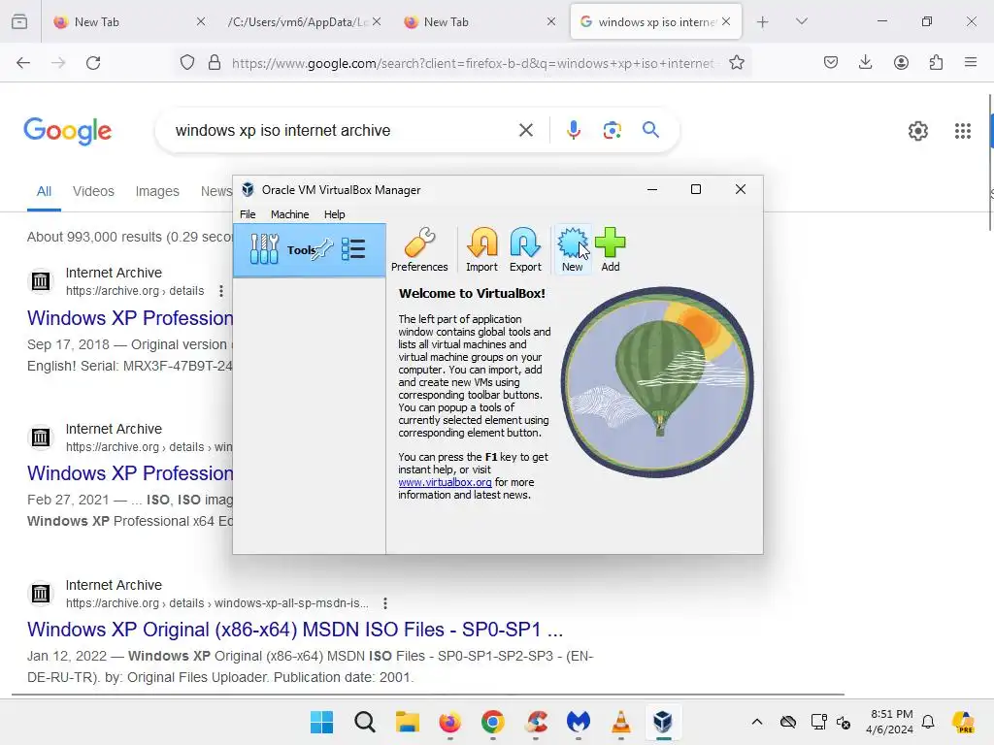
Task: Open more options for the MSDN ISO result
Action: (384, 603)
